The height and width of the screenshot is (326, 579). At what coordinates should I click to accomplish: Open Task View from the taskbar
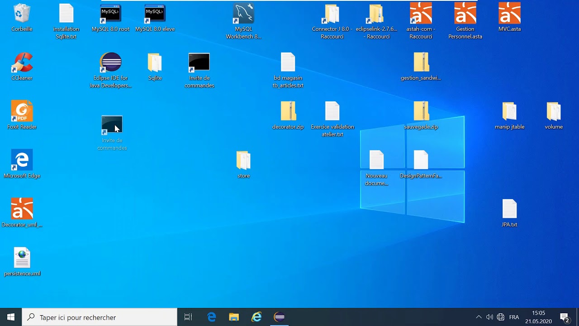[x=188, y=317]
